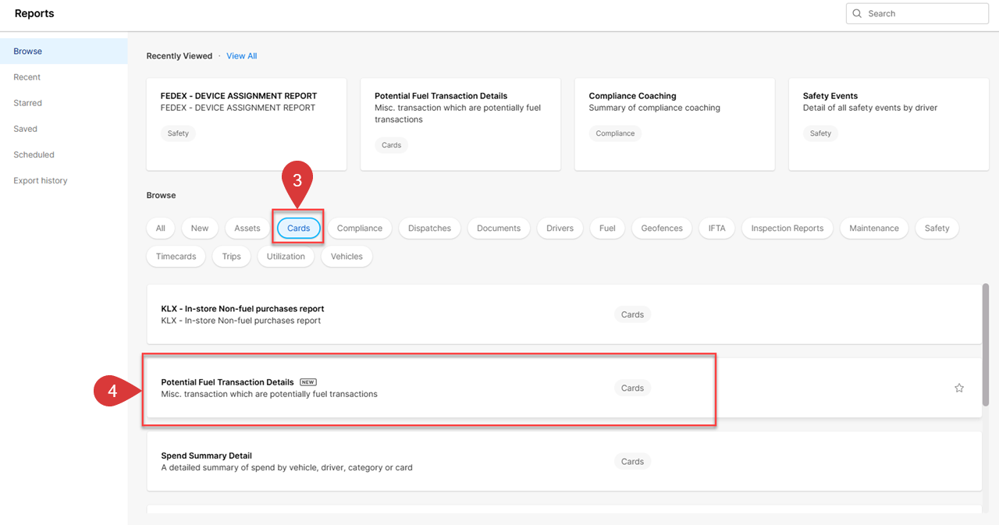
Task: Open Scheduled reports in sidebar
Action: (x=34, y=154)
